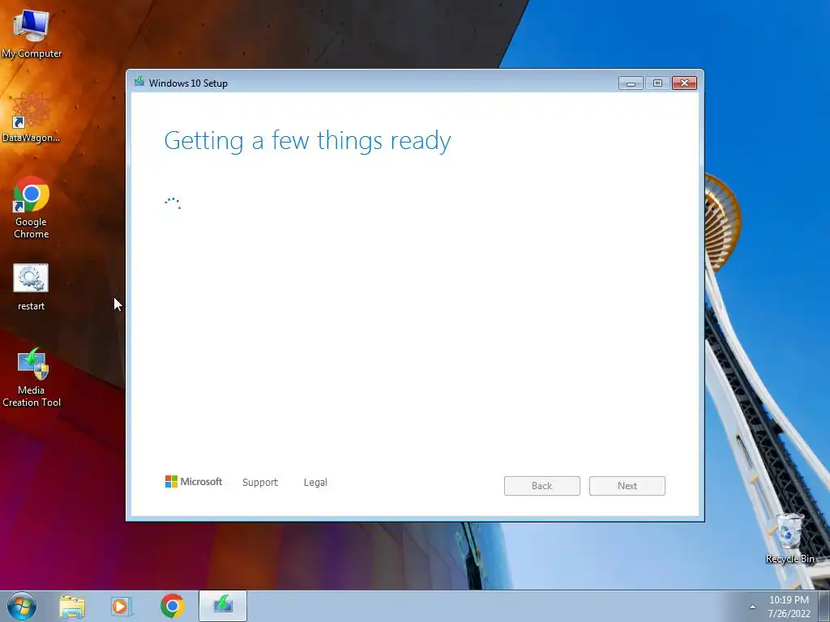Click the Show desktop strip at taskbar end
The width and height of the screenshot is (830, 622).
[x=824, y=606]
